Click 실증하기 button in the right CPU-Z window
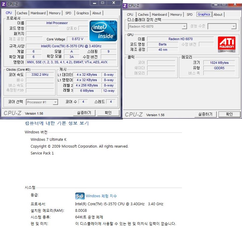The image size is (242, 229). [205, 114]
